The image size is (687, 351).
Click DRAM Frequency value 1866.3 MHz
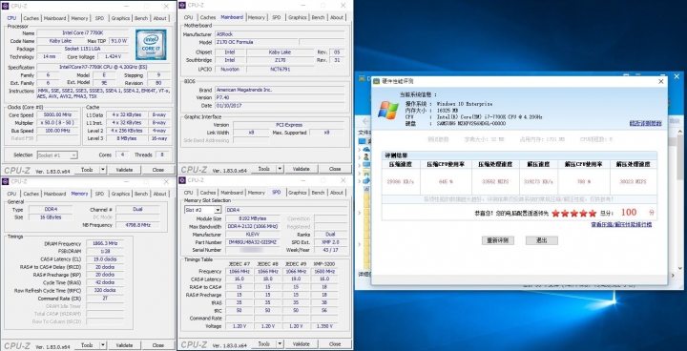pyautogui.click(x=105, y=243)
